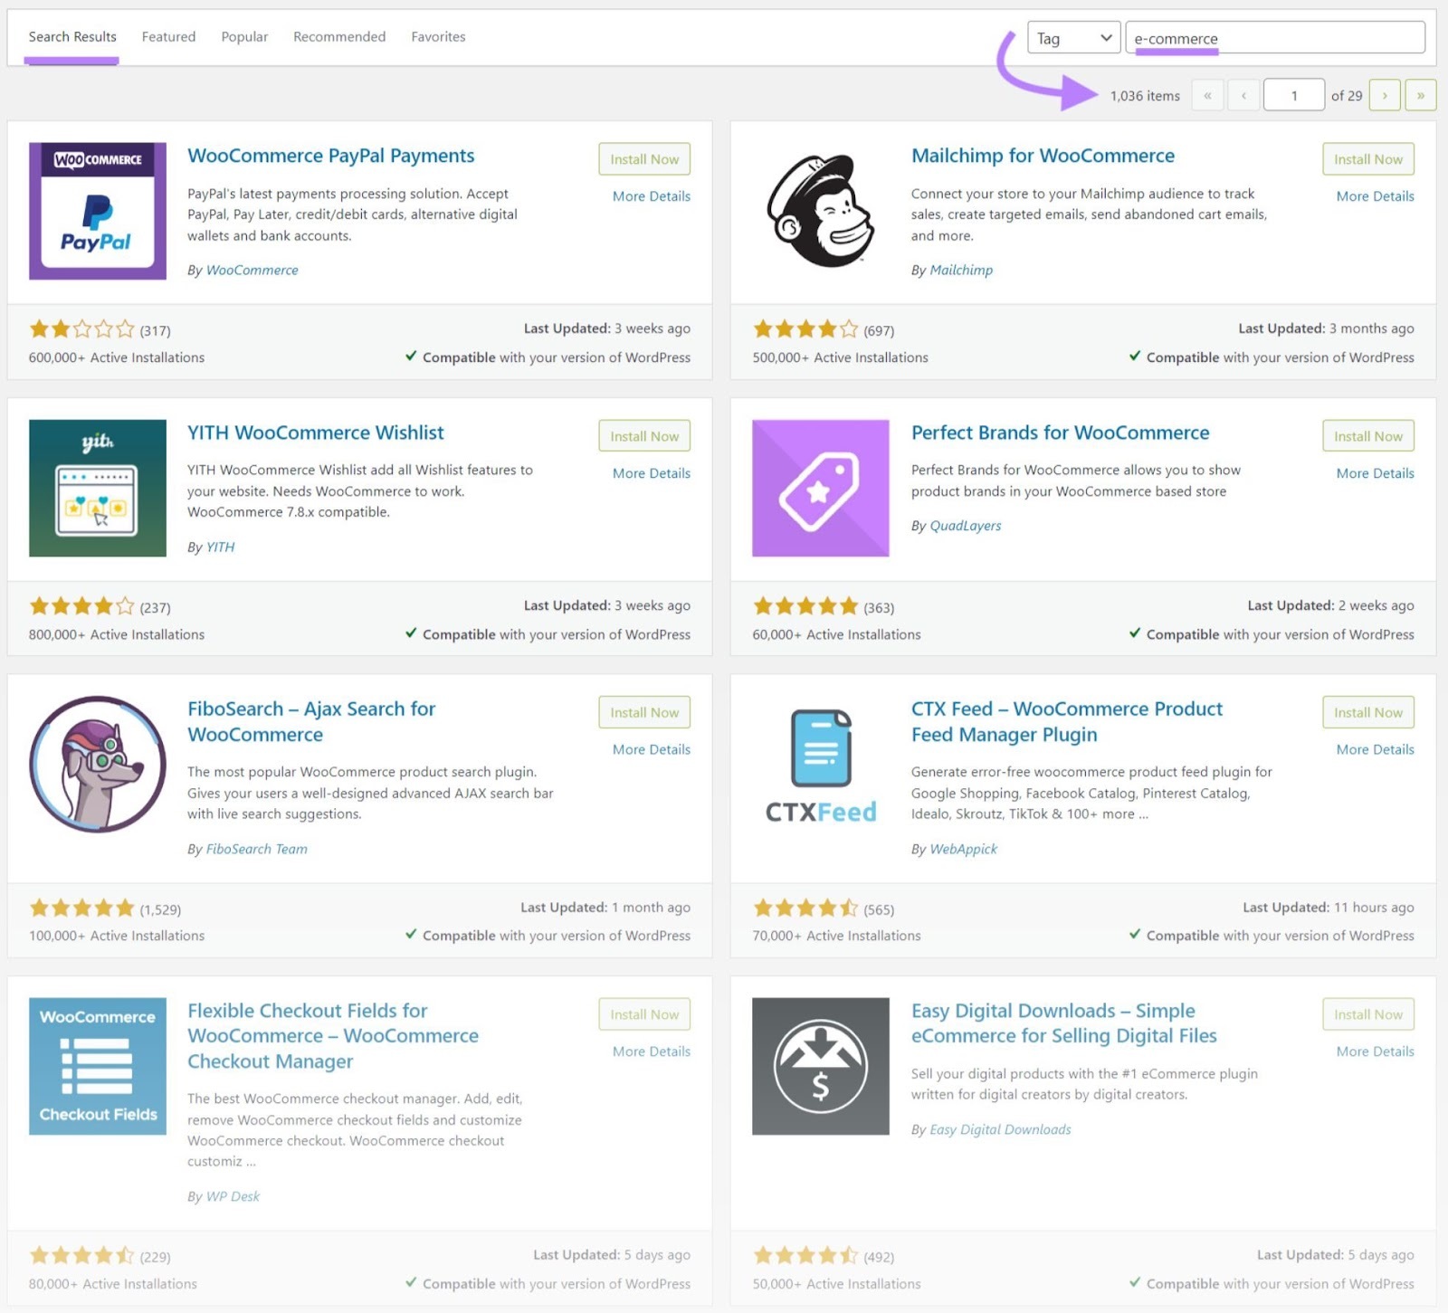
Task: Select the Mailchimp monkey logo icon
Action: pos(820,213)
